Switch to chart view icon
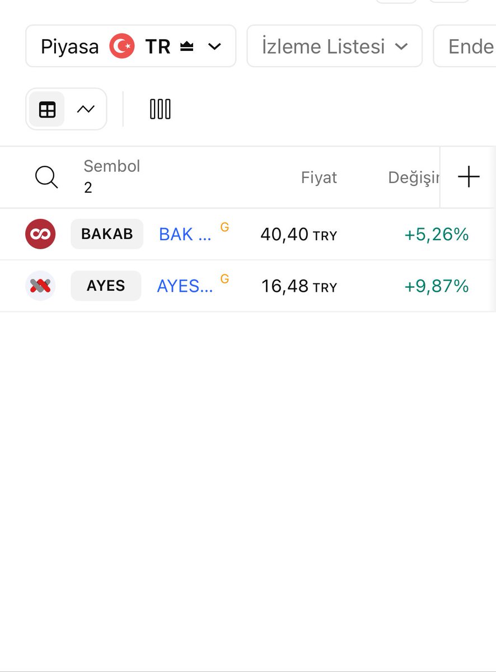This screenshot has width=496, height=672. (86, 109)
